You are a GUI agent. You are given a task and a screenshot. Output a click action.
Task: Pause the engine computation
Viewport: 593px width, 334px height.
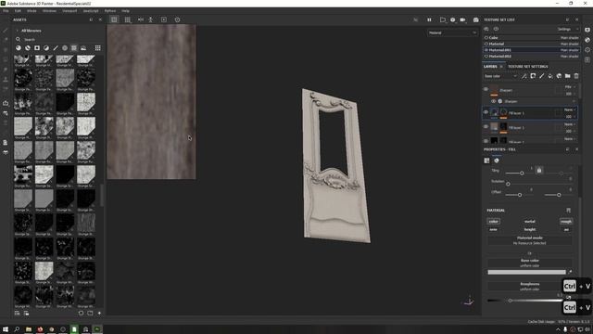[x=429, y=19]
